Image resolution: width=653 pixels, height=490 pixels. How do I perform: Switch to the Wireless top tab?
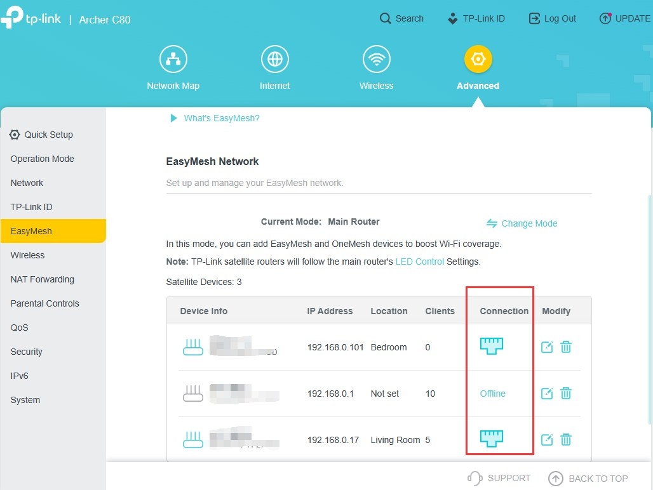[377, 68]
